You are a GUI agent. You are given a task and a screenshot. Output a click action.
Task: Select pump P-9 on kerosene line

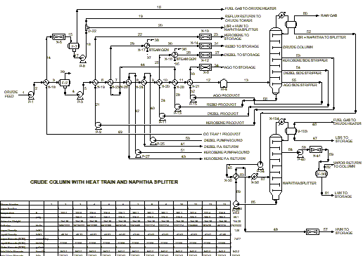tap(98, 126)
